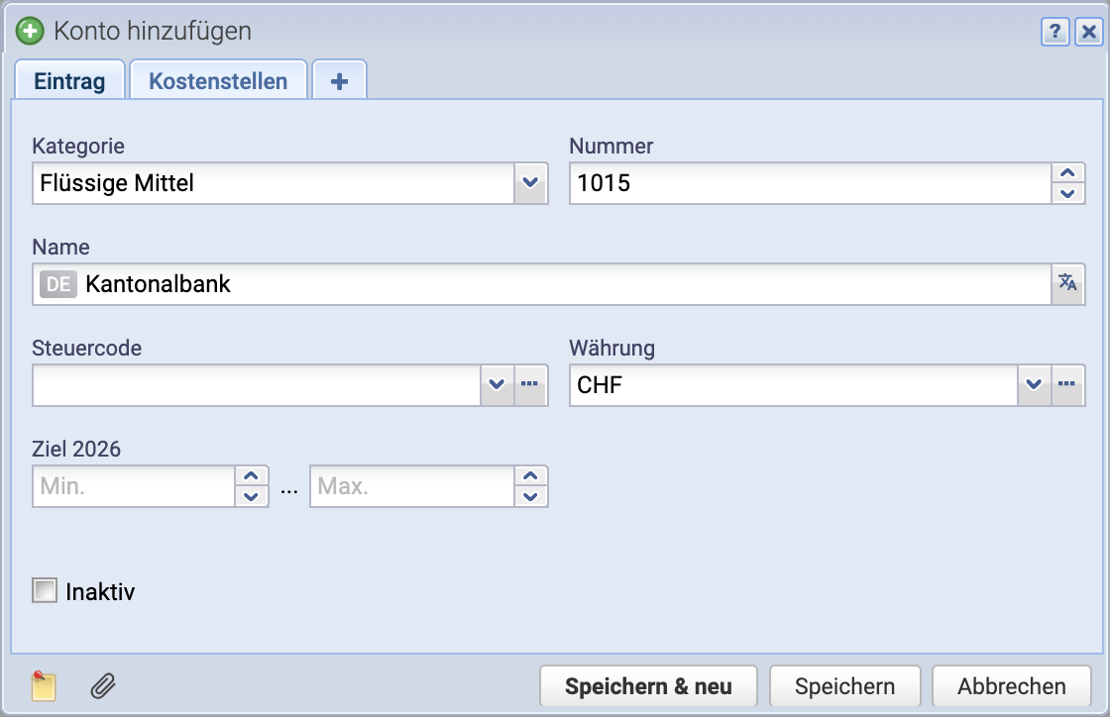1110x717 pixels.
Task: Cancel the dialog with Abbrechen
Action: pyautogui.click(x=1011, y=685)
